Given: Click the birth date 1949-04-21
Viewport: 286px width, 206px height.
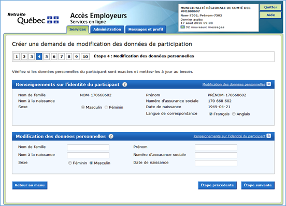Looking at the screenshot, I should pos(219,107).
